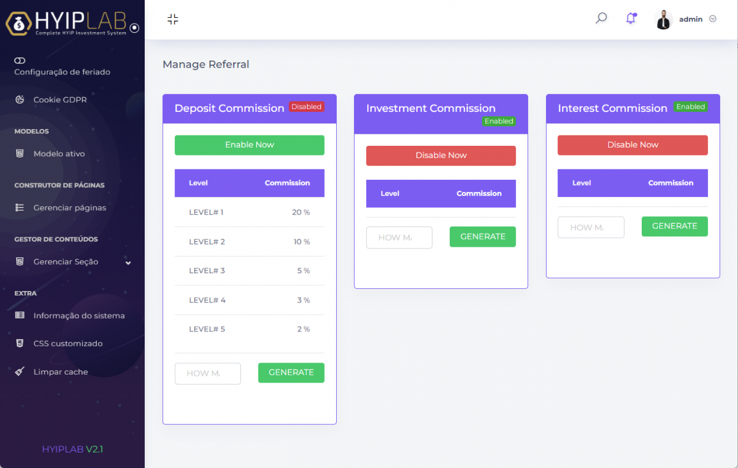
Task: Click the Modelo ativo icon
Action: click(20, 154)
